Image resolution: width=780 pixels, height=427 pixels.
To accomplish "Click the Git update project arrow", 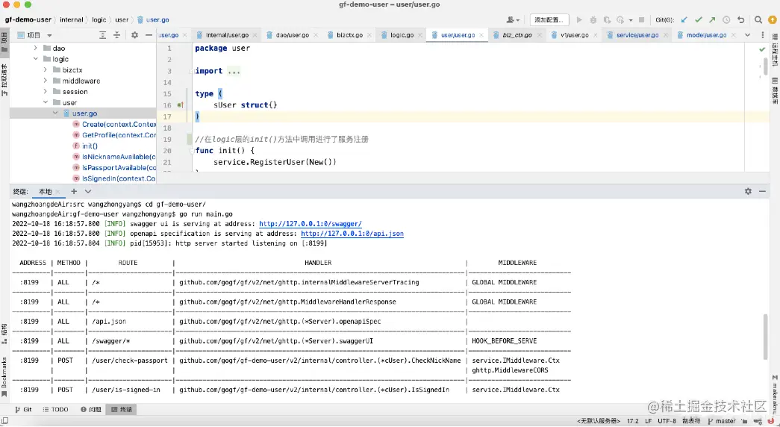I will coord(684,20).
